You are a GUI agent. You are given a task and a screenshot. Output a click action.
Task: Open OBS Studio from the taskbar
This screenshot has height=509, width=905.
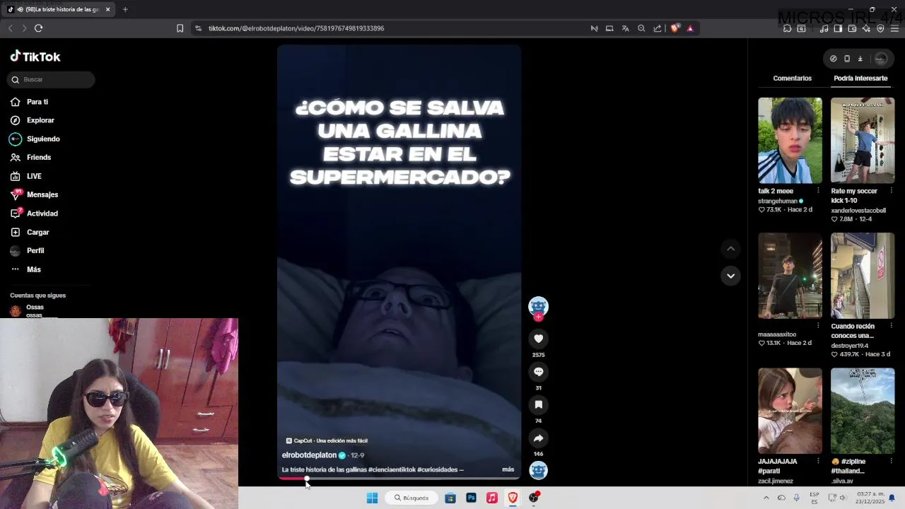click(x=534, y=498)
